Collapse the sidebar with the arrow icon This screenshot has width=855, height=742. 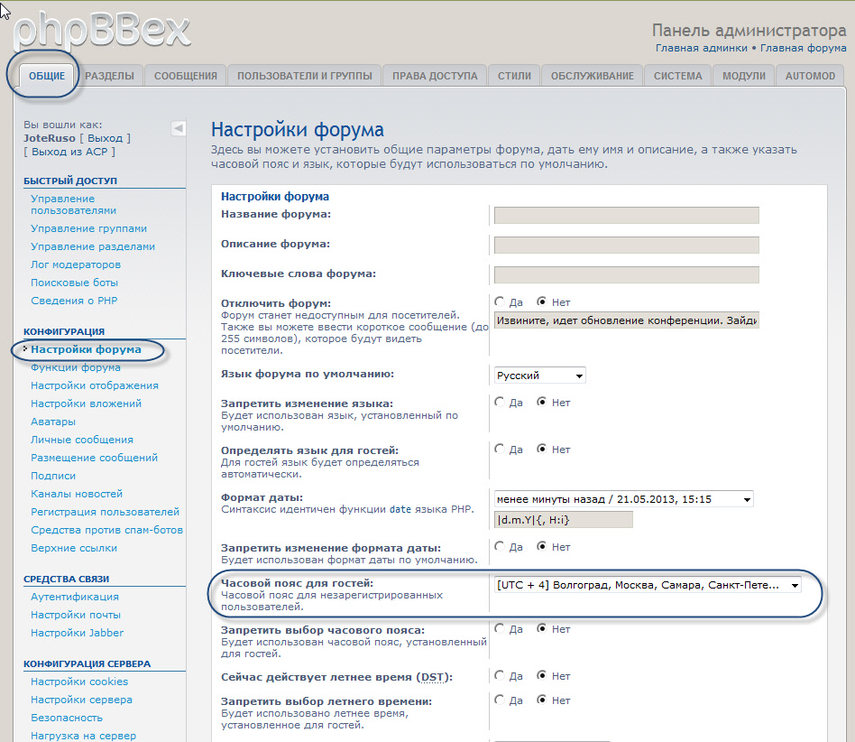click(179, 128)
